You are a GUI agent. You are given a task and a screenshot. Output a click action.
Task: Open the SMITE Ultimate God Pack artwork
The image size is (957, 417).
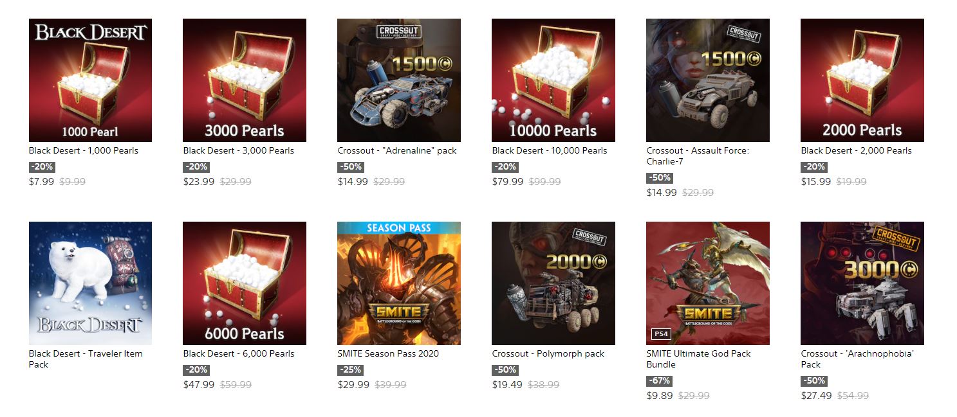click(x=708, y=283)
